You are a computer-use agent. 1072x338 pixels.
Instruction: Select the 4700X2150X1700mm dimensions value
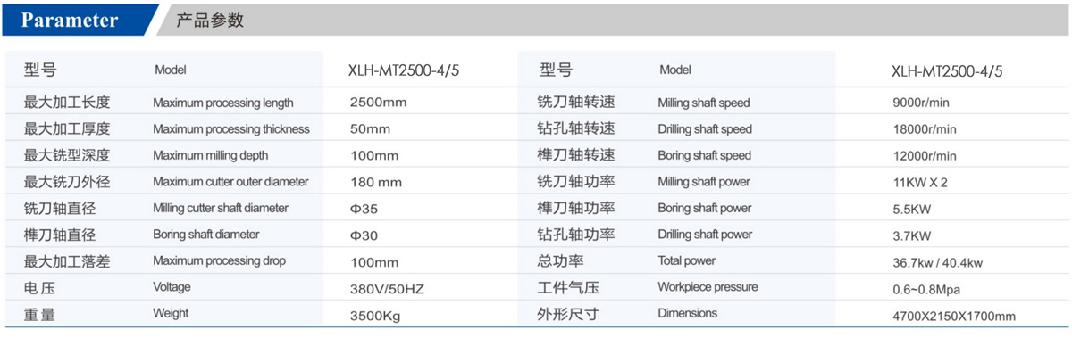point(954,316)
